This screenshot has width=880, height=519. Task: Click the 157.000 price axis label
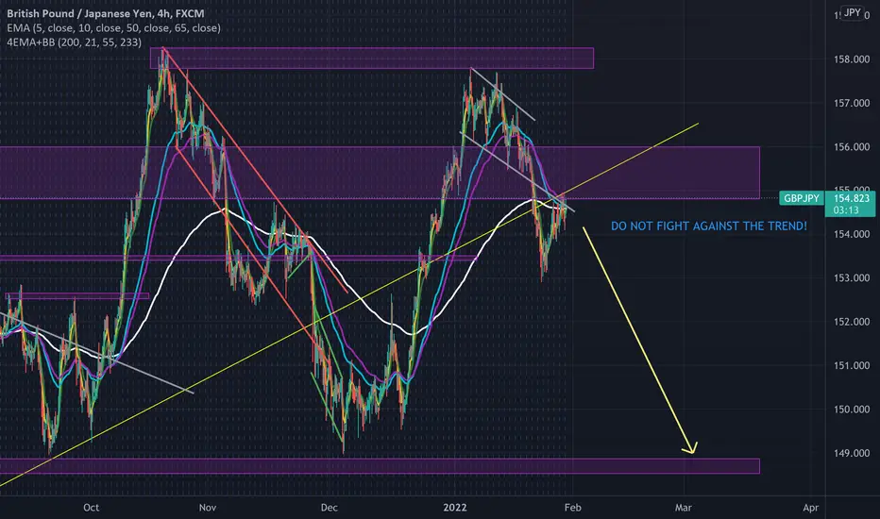point(852,103)
